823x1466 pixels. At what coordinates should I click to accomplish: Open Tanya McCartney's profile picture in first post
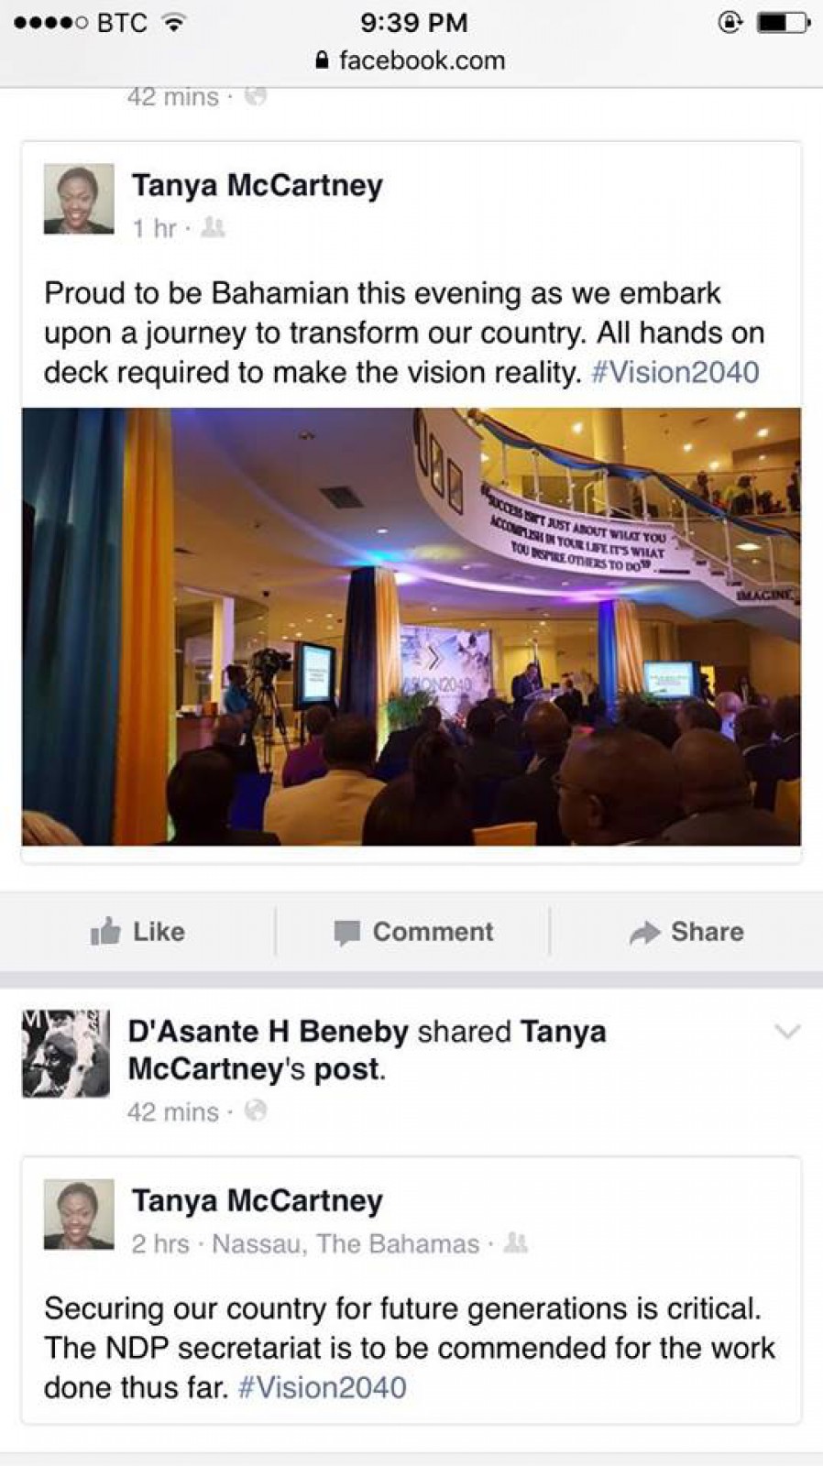(x=79, y=199)
